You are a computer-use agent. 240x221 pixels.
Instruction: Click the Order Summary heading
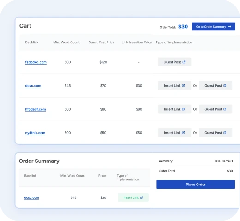point(39,161)
